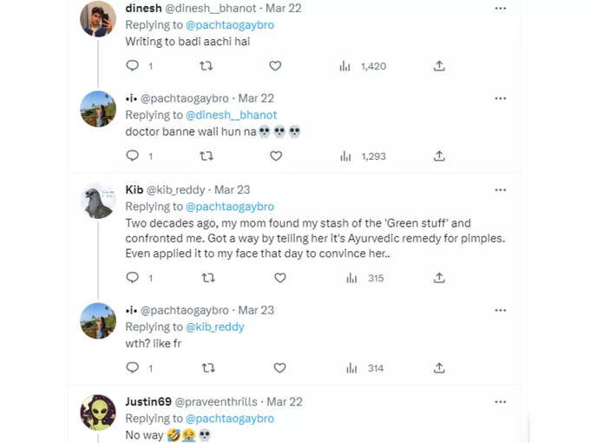The width and height of the screenshot is (590, 443).
Task: Like the 'wth? like fr' reply
Action: tap(279, 367)
